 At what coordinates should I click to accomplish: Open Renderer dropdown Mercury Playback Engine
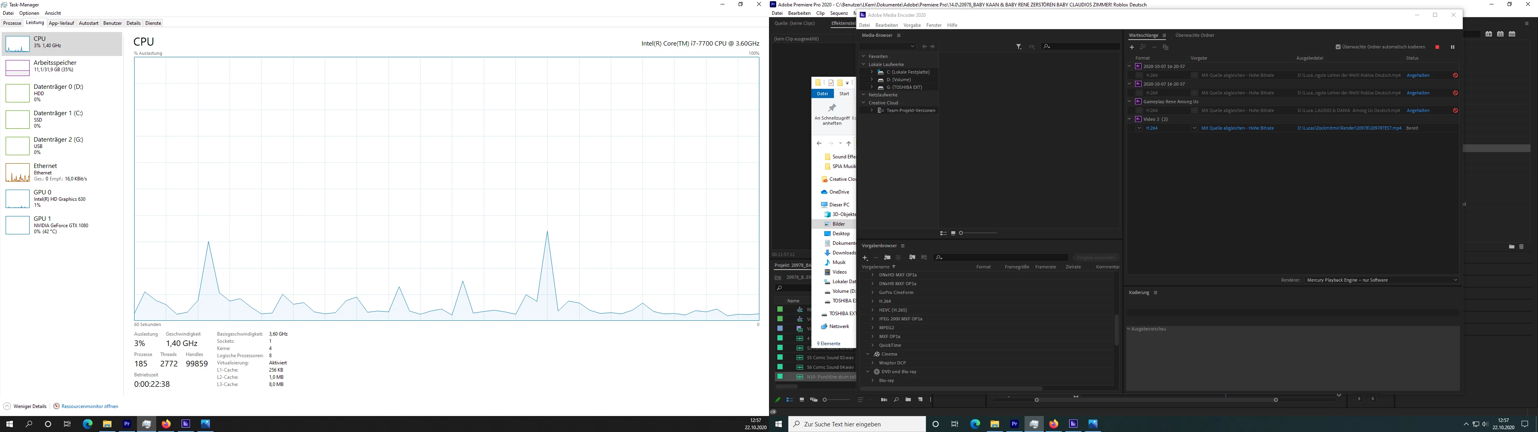(x=1381, y=280)
